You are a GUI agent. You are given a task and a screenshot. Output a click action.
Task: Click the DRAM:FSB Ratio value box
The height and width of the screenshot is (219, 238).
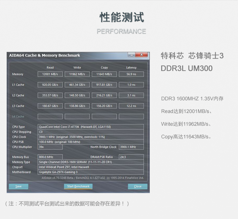[x=131, y=157]
